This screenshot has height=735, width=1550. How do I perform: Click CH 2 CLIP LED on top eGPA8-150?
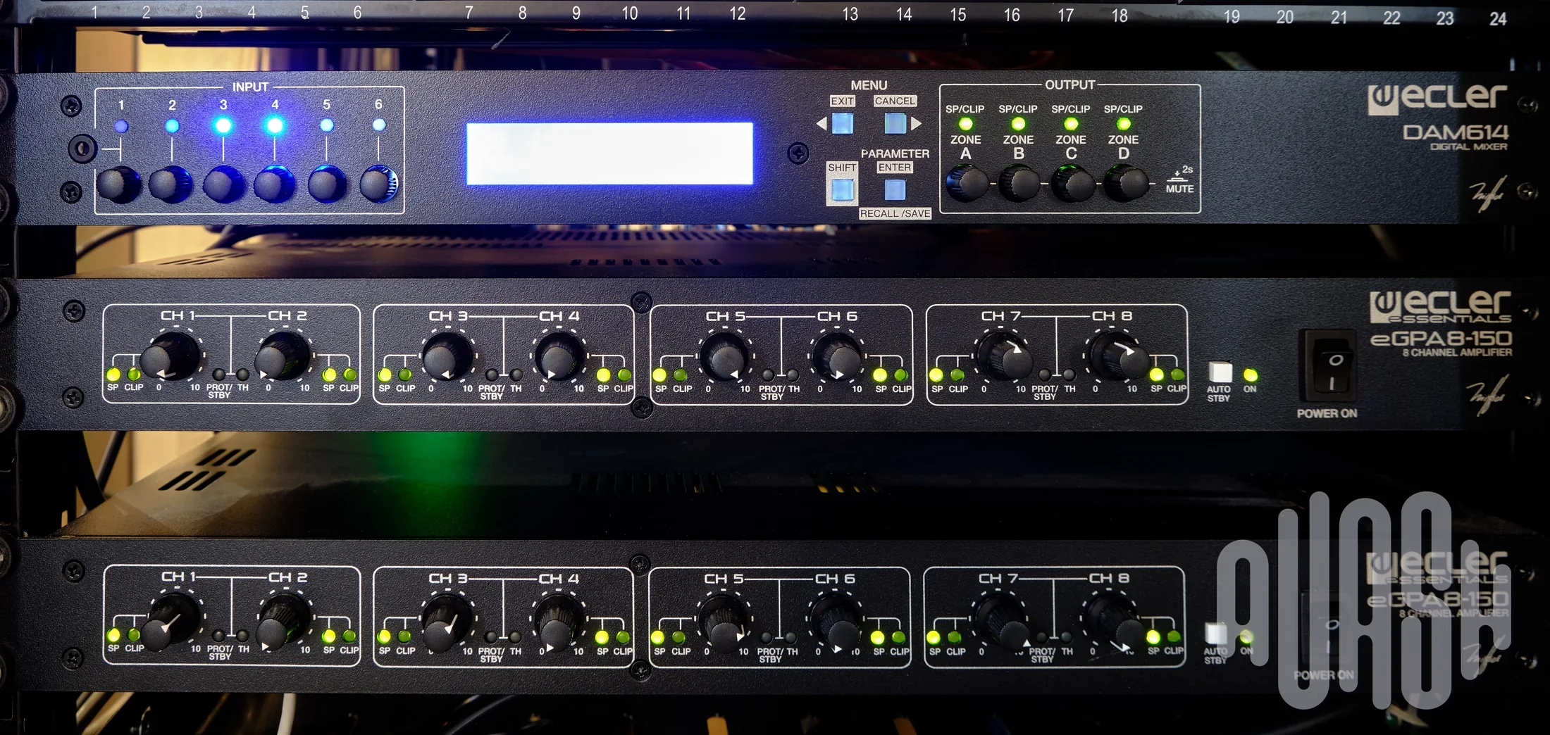tap(349, 375)
